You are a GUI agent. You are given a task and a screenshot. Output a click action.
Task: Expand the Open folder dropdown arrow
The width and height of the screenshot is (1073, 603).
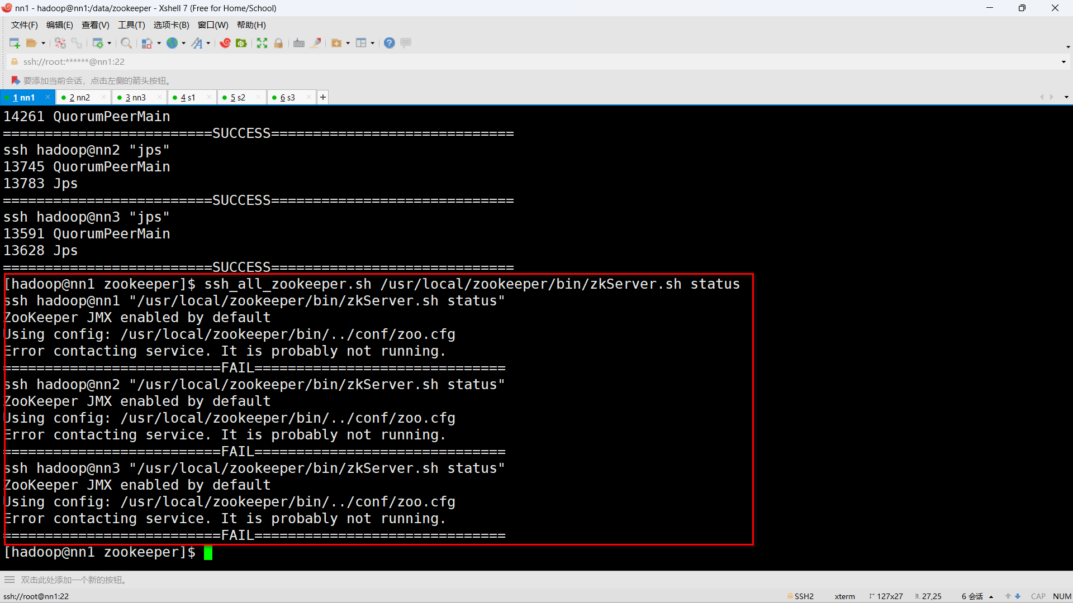click(x=43, y=43)
